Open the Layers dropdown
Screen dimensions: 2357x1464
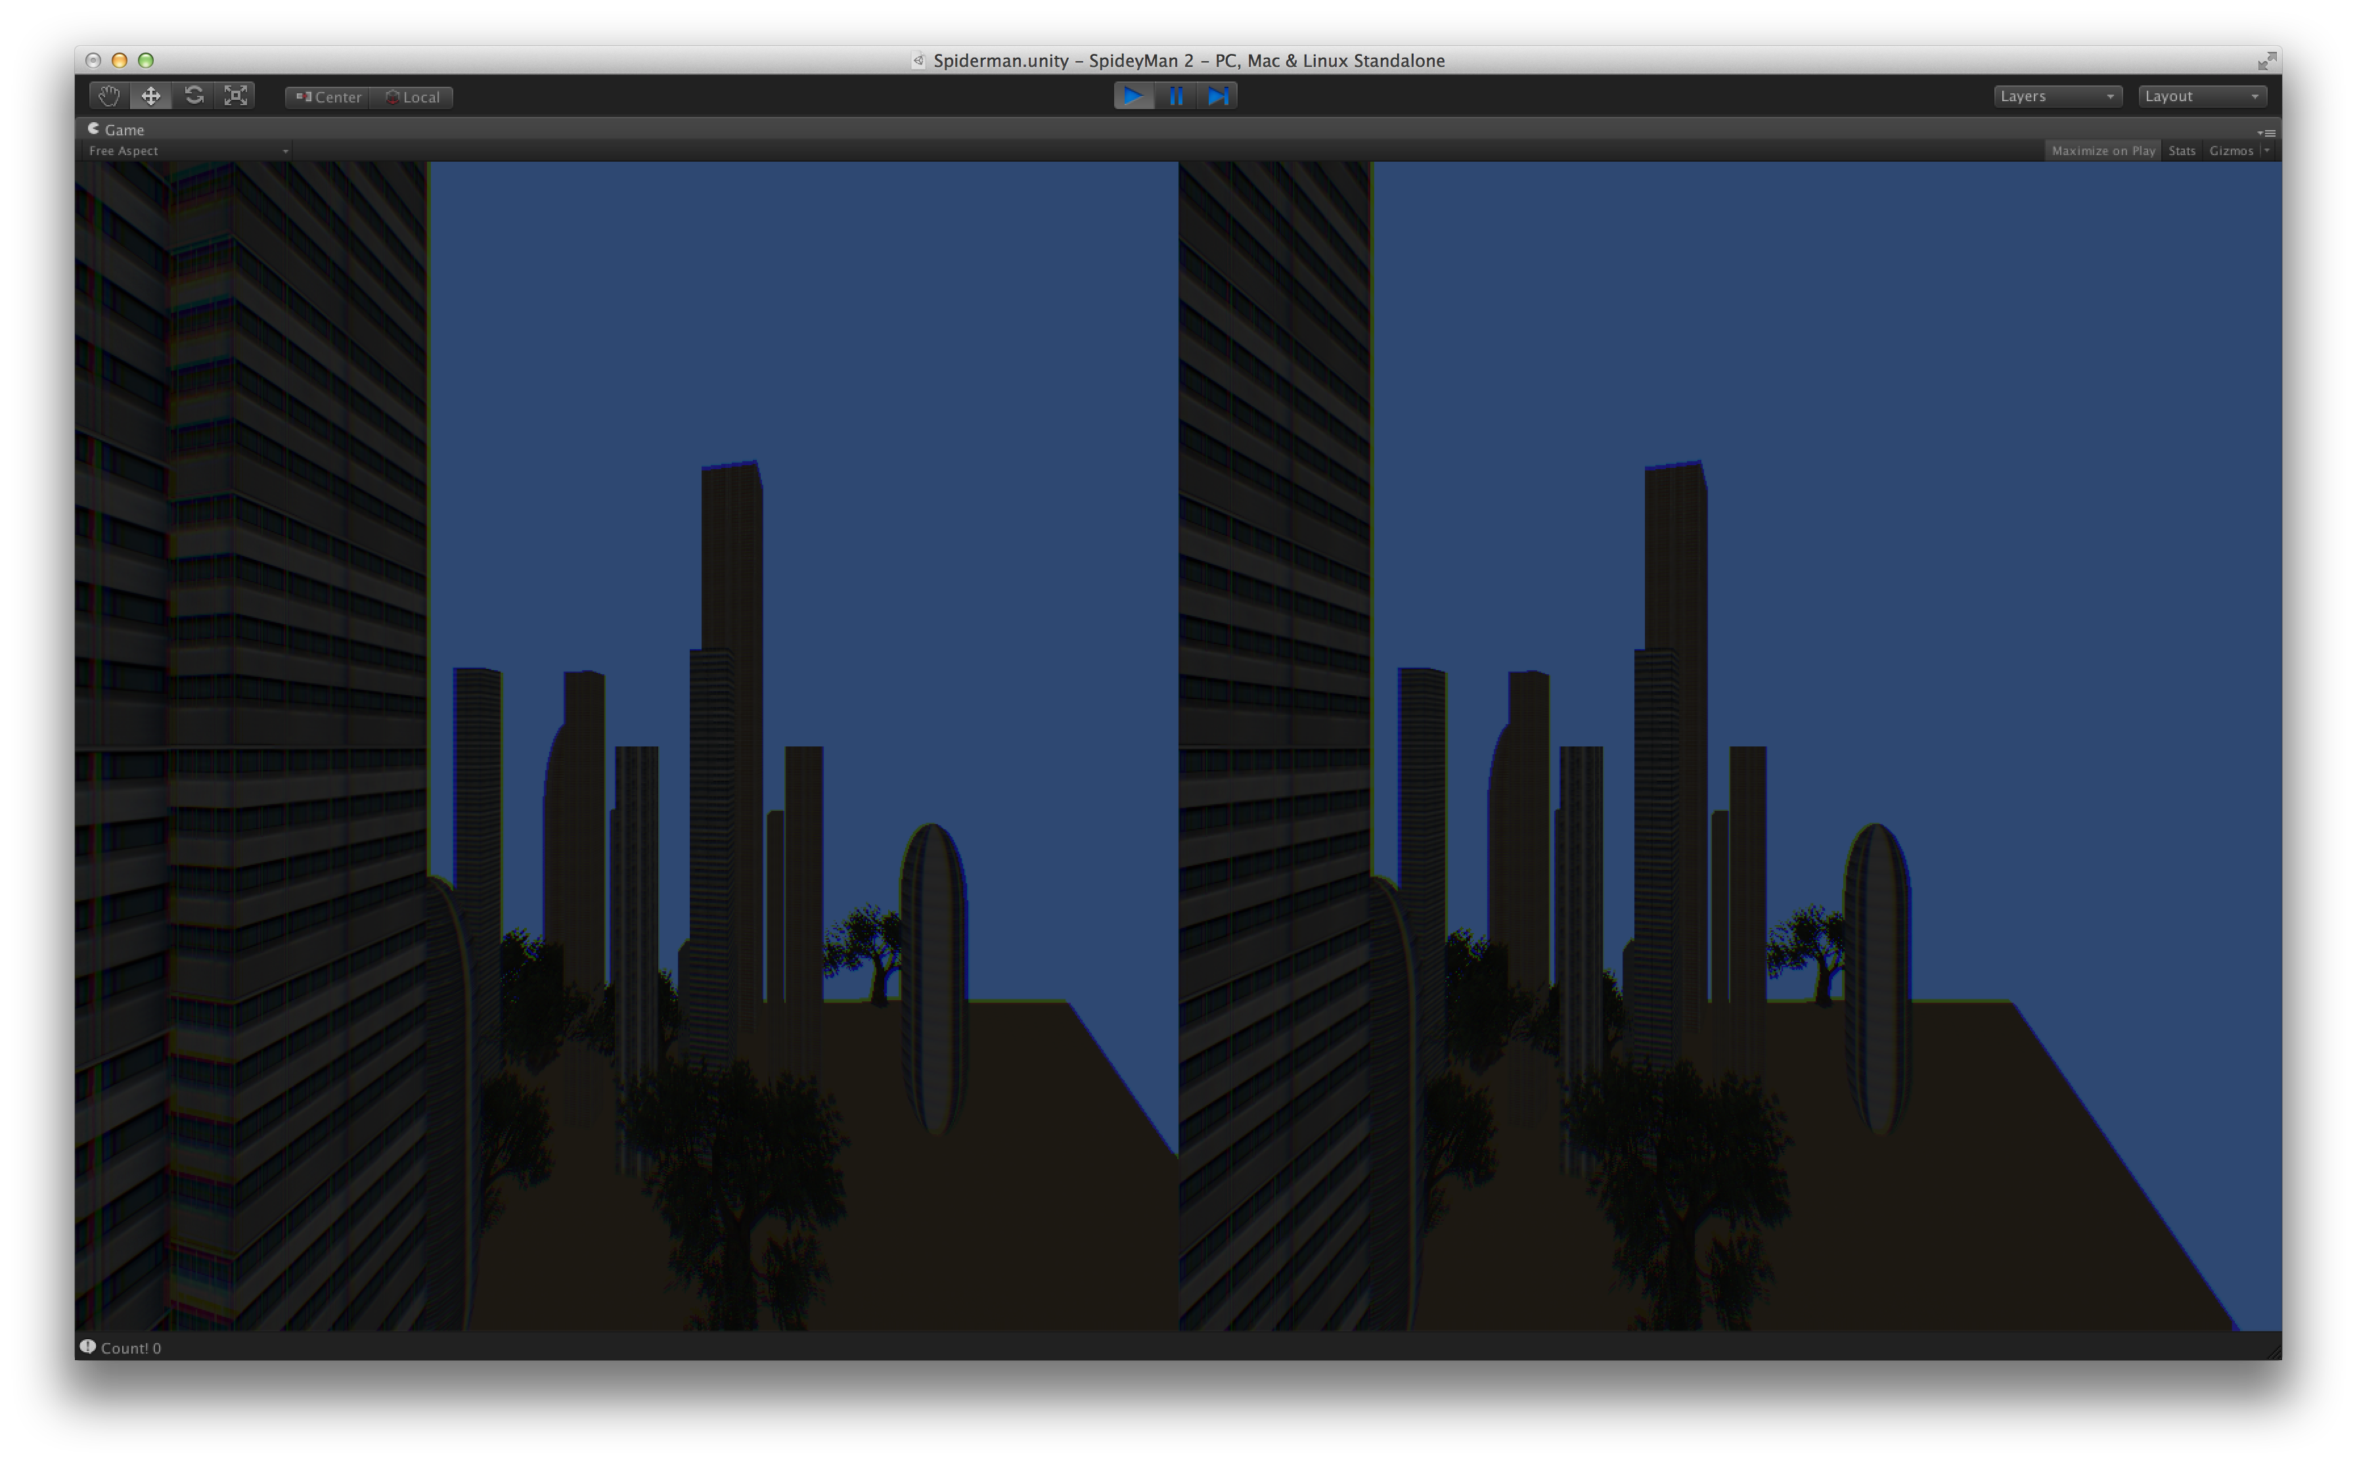[x=2057, y=96]
